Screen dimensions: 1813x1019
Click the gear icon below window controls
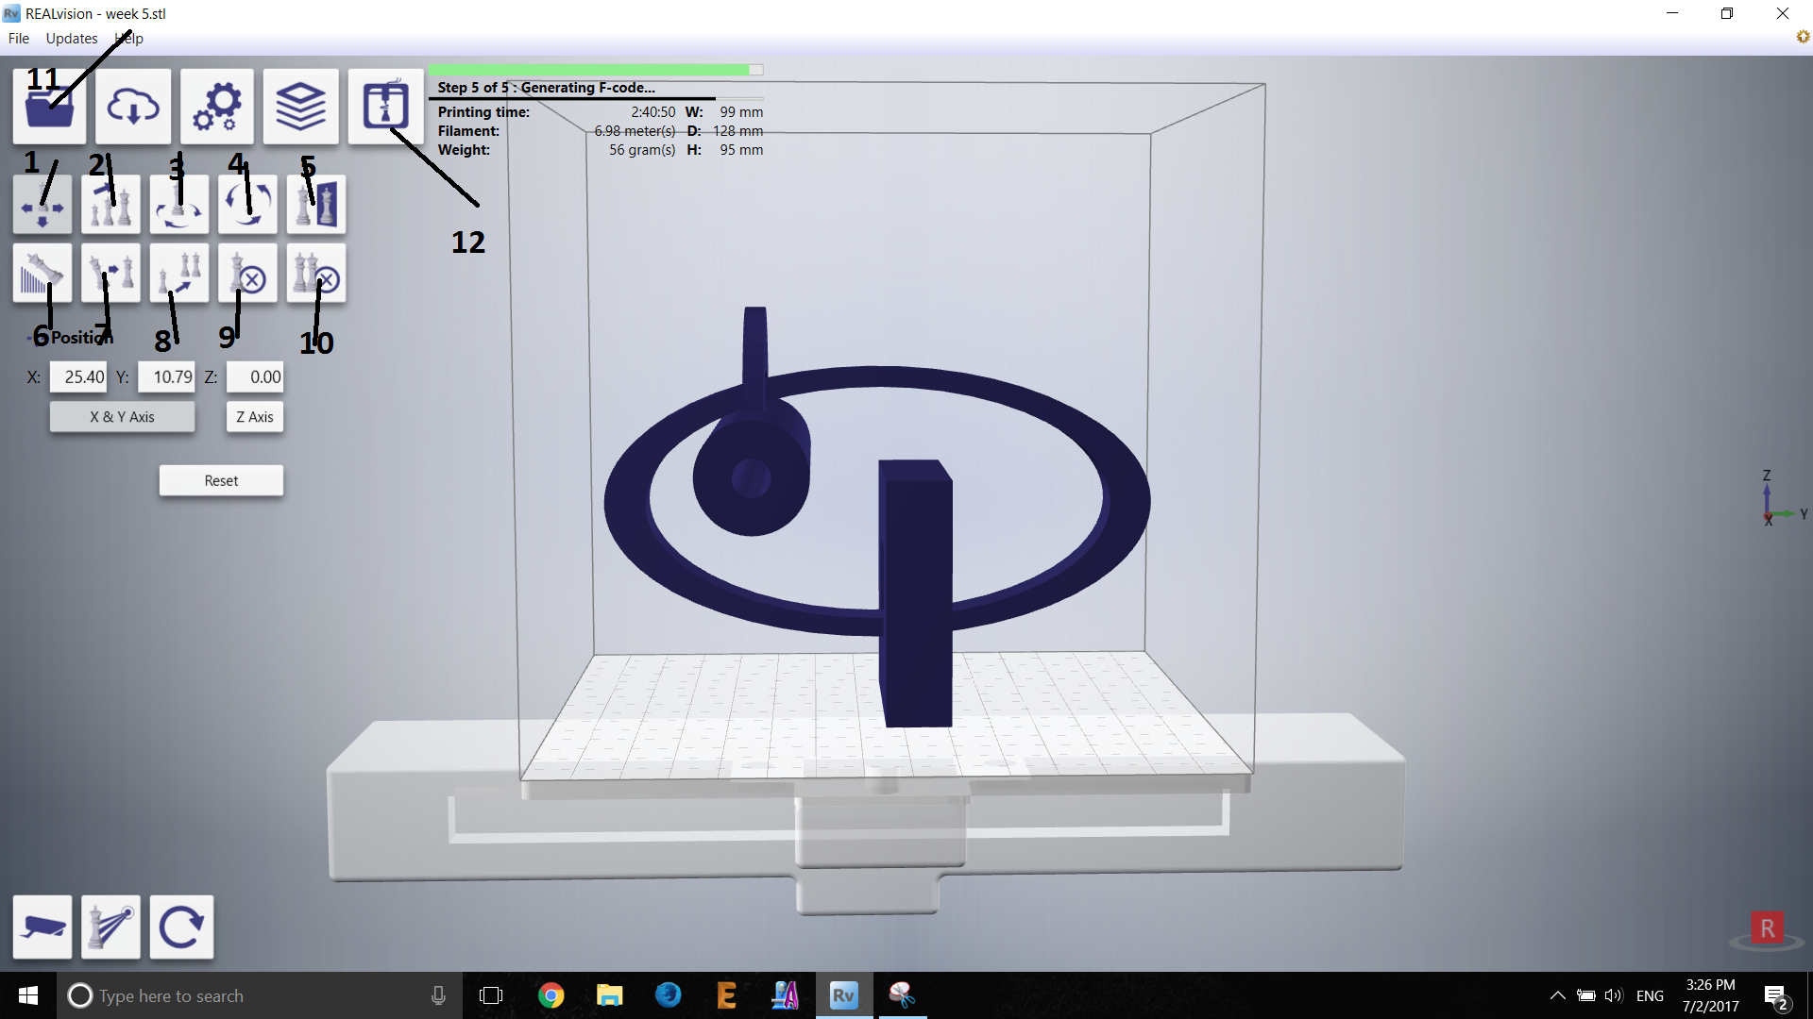(x=1803, y=37)
